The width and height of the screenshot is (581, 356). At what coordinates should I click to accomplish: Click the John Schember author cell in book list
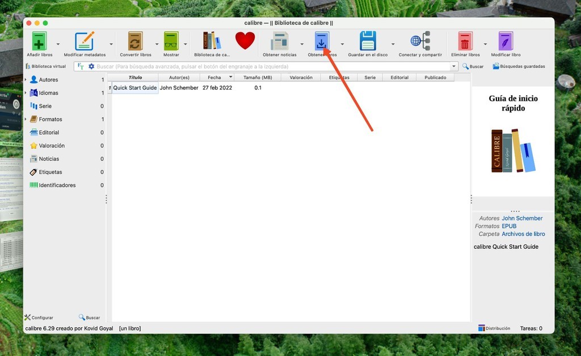179,88
